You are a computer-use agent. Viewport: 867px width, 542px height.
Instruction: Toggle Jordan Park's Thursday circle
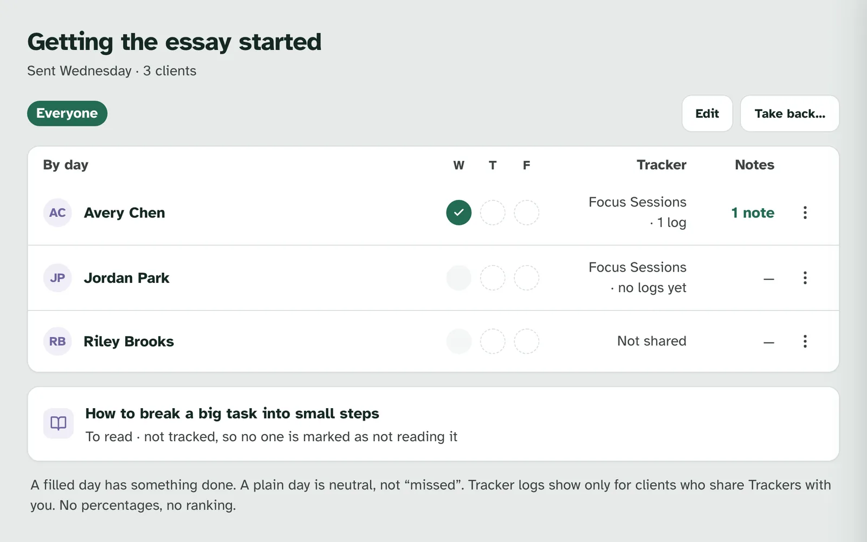(x=493, y=278)
